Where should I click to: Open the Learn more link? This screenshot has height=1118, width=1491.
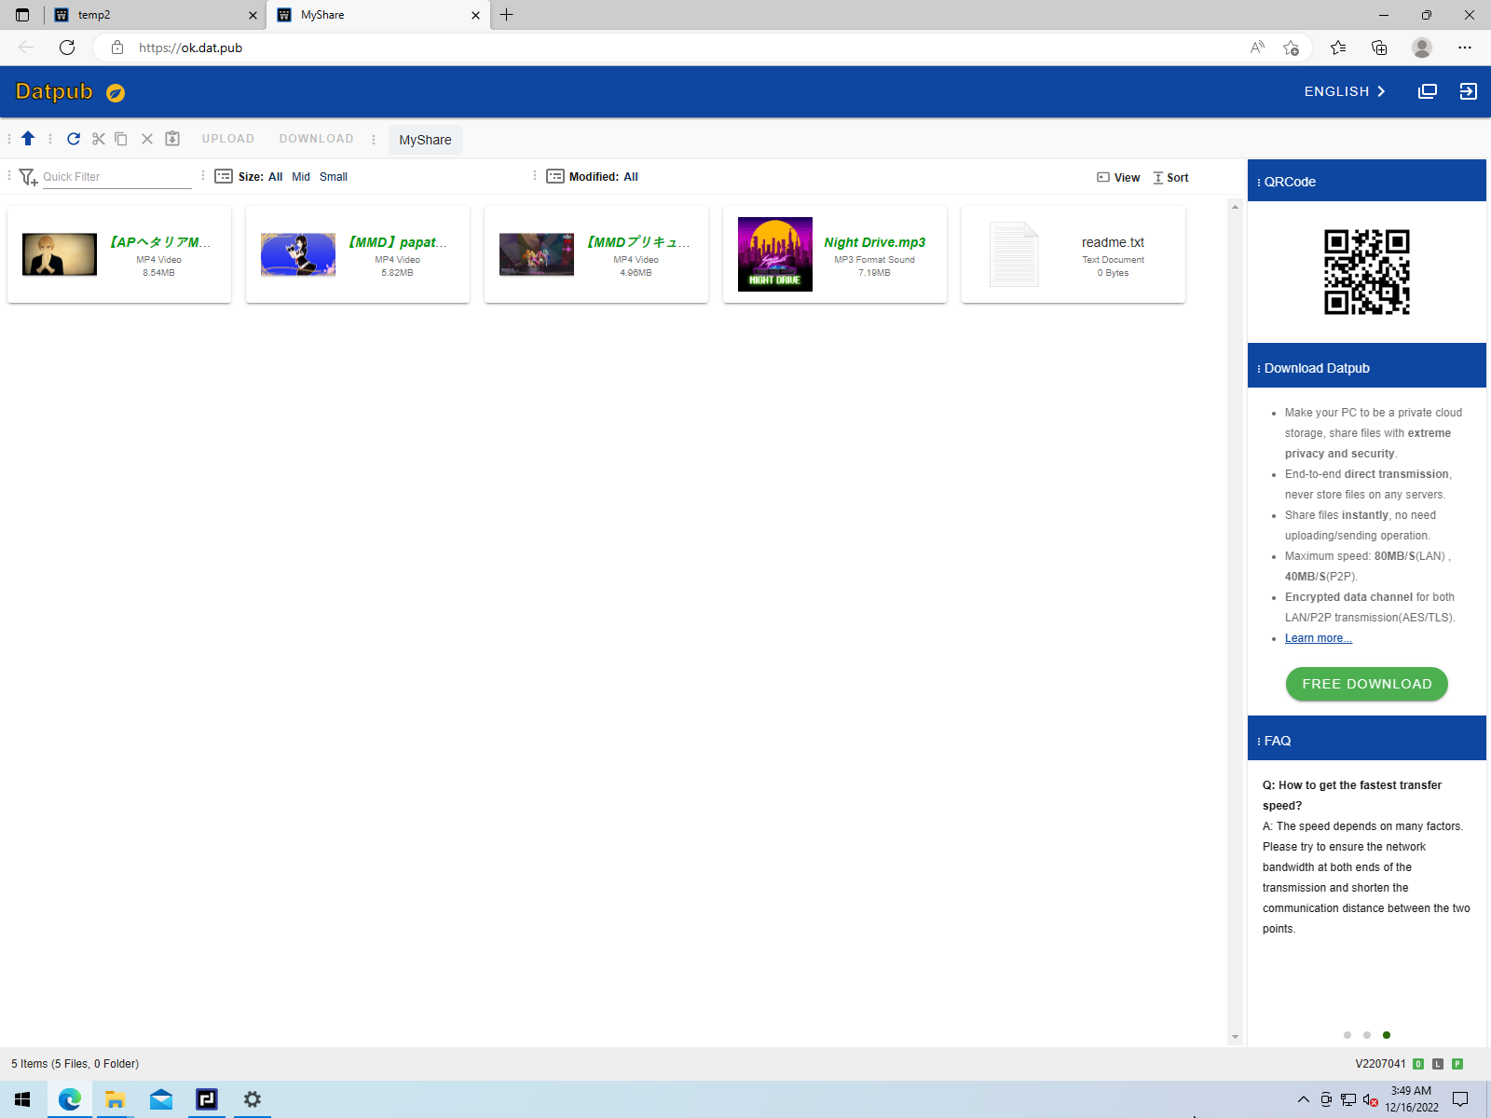(x=1319, y=638)
